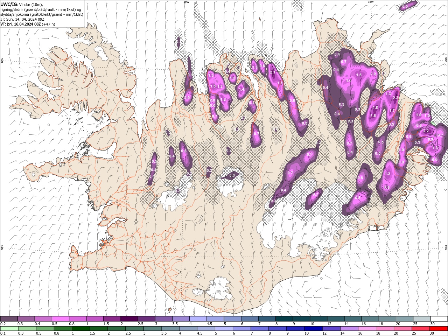Pick the lower-legend swatch above the 3.5 label

[170, 329]
